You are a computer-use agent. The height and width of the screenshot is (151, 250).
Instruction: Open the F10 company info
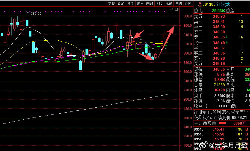coord(159,4)
